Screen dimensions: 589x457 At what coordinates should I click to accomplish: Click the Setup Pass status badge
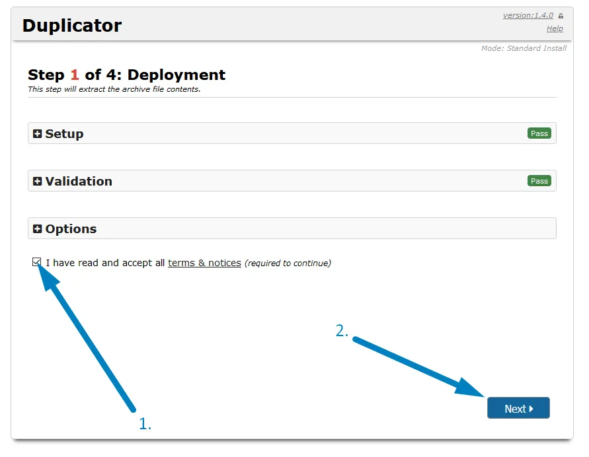click(x=539, y=133)
